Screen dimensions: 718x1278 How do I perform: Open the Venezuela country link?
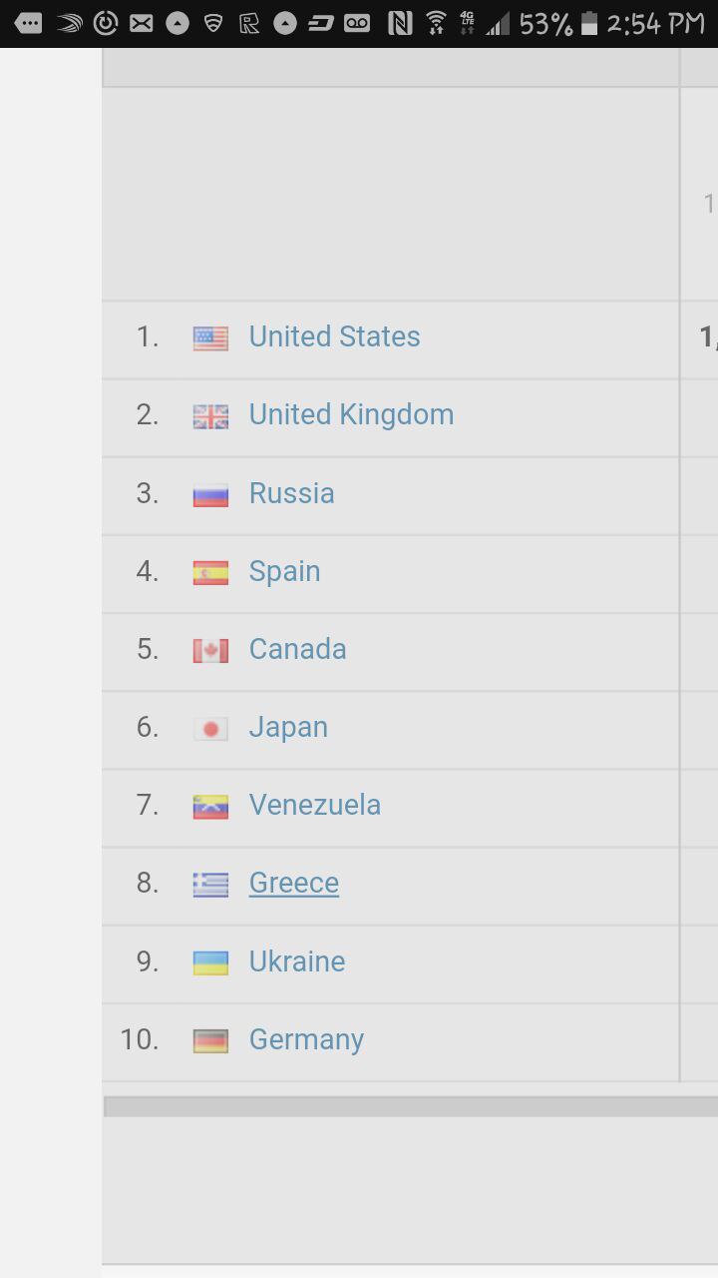tap(315, 805)
